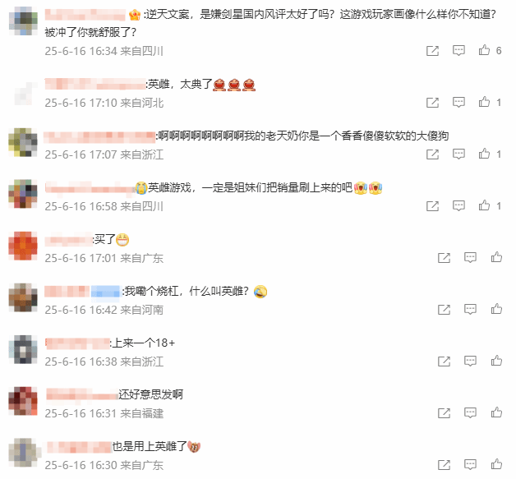The width and height of the screenshot is (516, 479).
Task: Open avatar of the 买了 commenter
Action: (23, 246)
